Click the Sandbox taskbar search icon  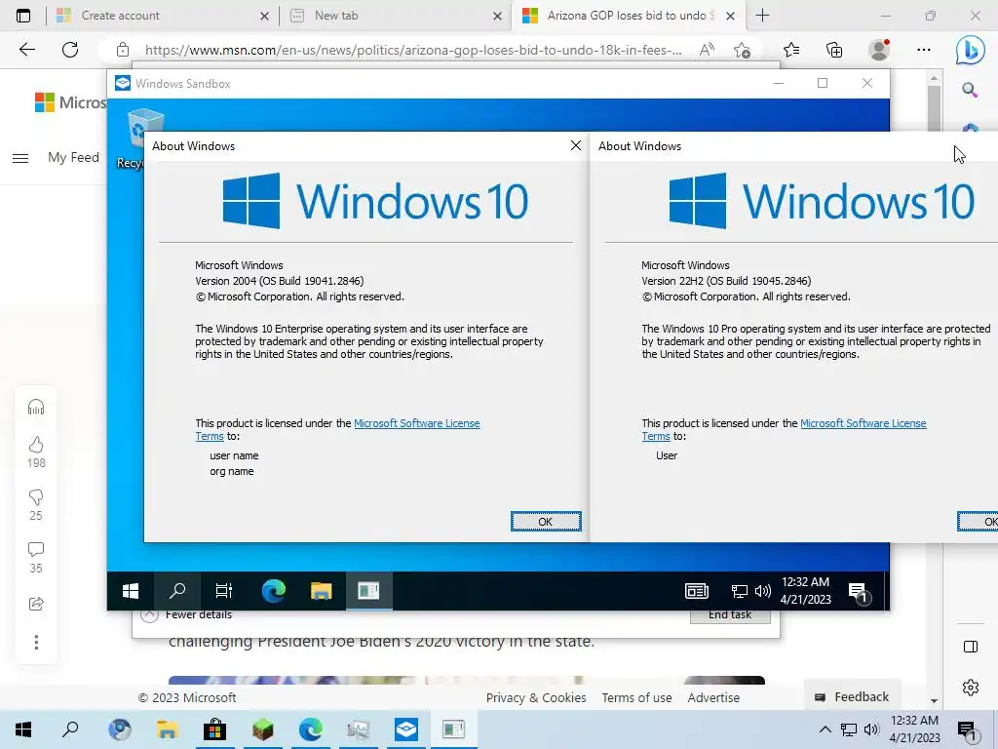(x=177, y=591)
